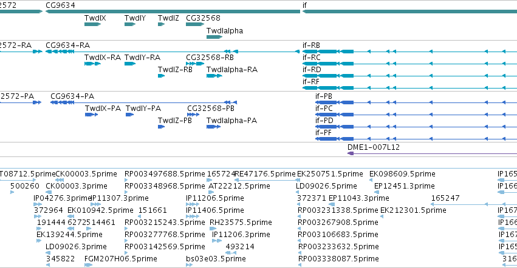Select the TwdlY gene label
Viewport: 517px width, 268px height.
pos(135,18)
